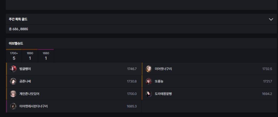Open the 도라에몽팔빵 character name link
The height and width of the screenshot is (117, 278).
tap(163, 94)
